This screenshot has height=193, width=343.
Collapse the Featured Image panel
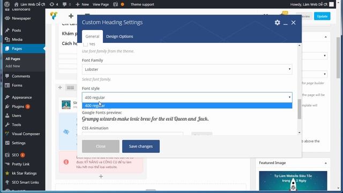click(x=325, y=163)
